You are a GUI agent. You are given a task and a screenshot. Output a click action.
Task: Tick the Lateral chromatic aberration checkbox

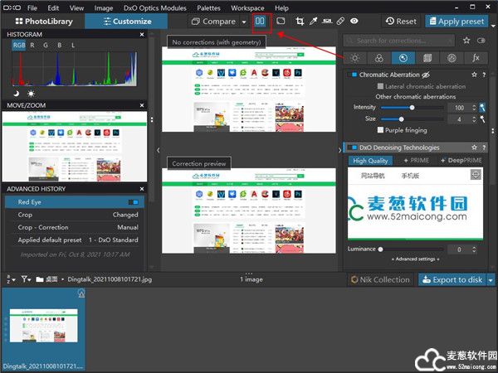coord(380,86)
